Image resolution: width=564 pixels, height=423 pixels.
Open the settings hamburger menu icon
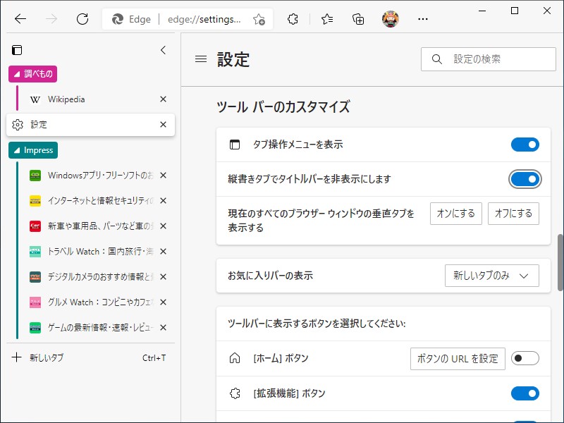(x=201, y=60)
